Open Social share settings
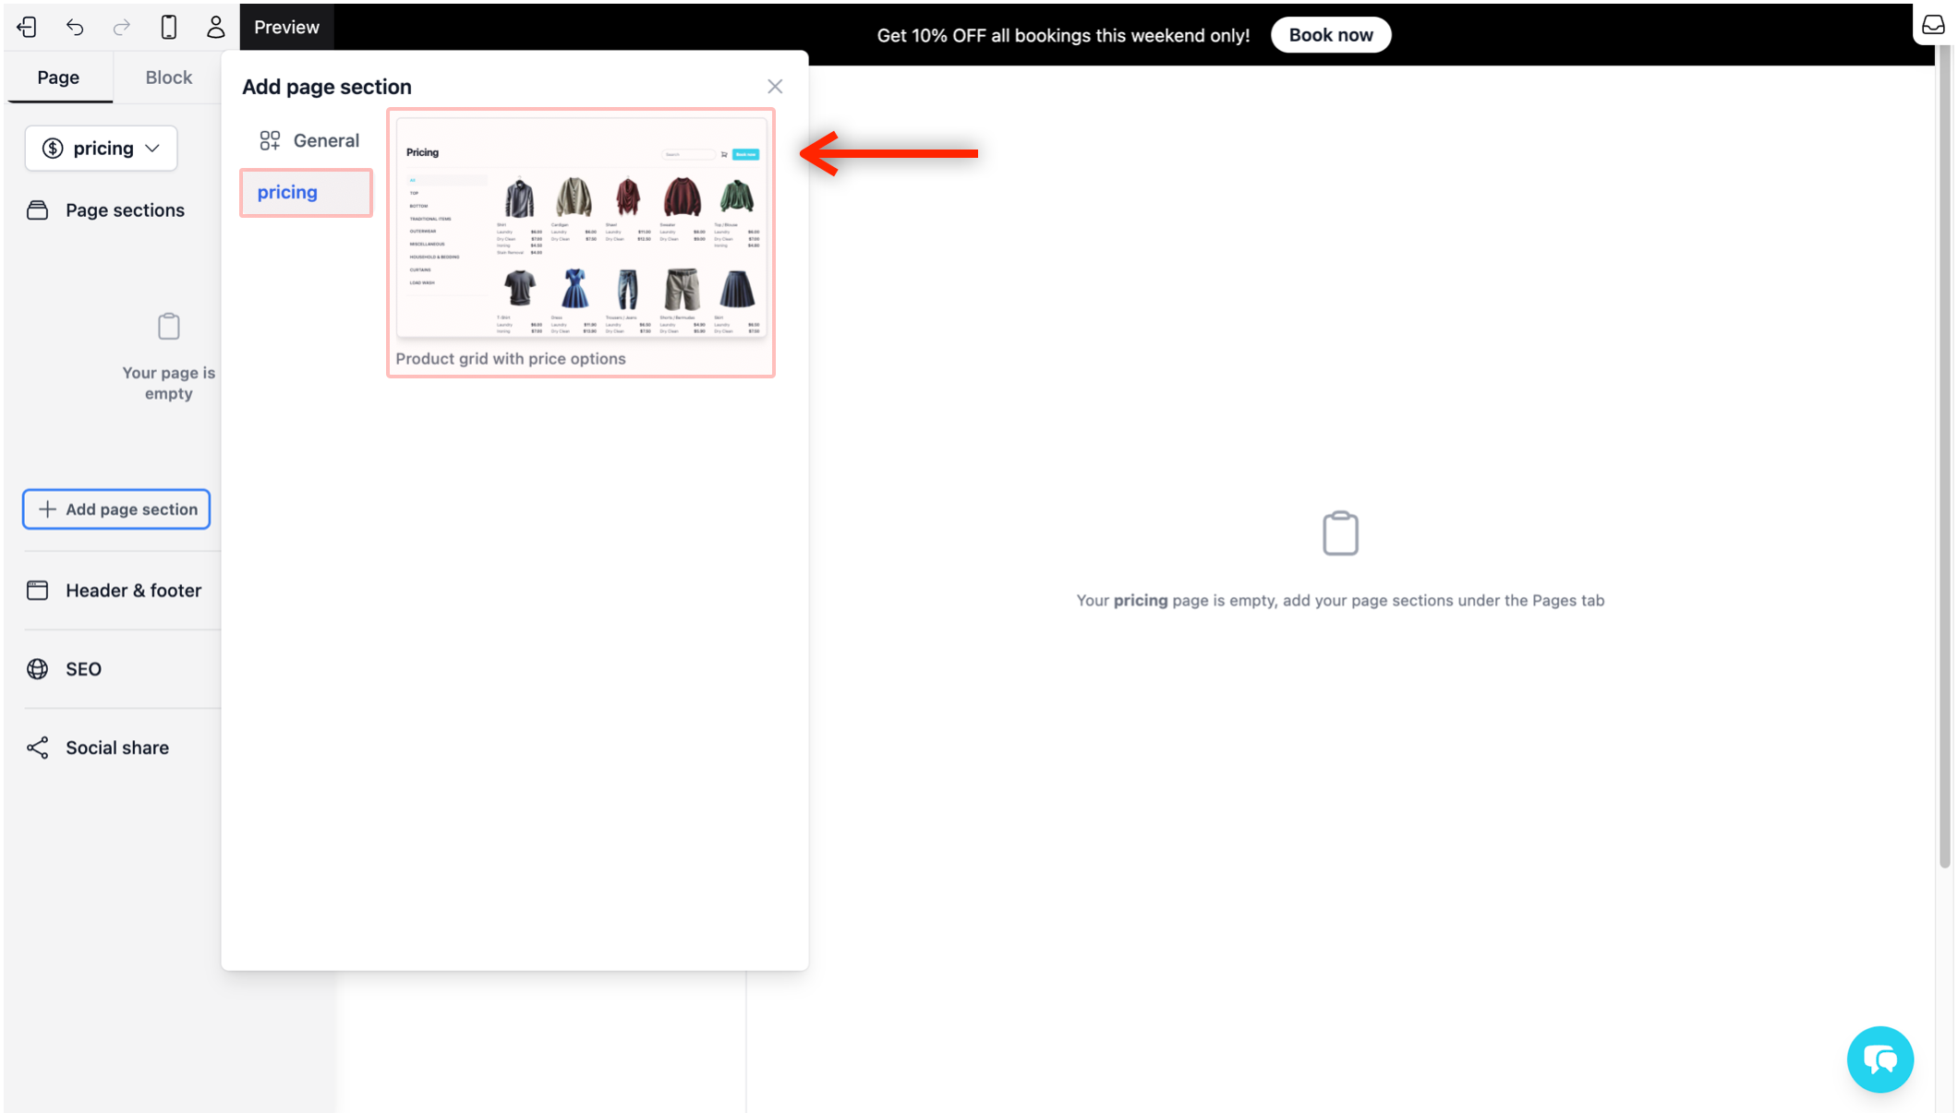Viewport: 1958px width, 1113px height. coord(116,748)
